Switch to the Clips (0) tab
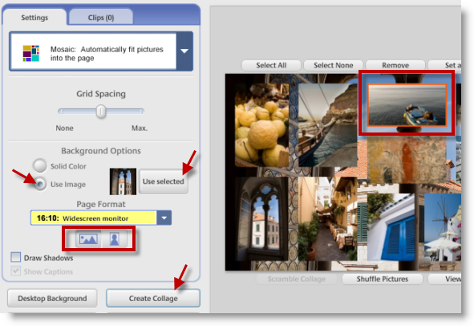The width and height of the screenshot is (474, 326). (x=101, y=18)
